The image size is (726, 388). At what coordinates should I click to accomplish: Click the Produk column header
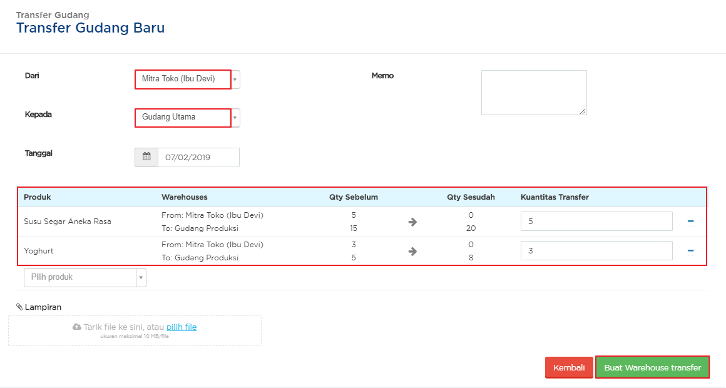coord(38,197)
